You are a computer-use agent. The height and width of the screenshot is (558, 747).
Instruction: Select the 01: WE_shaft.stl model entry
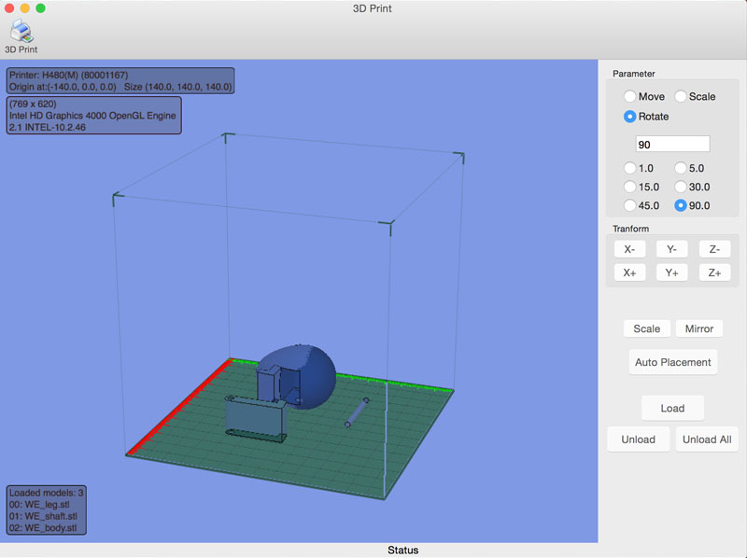coord(43,516)
